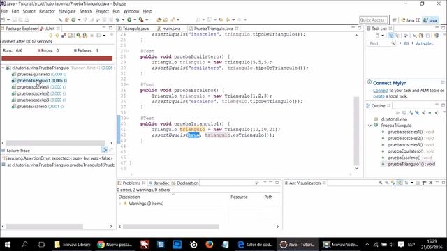The height and width of the screenshot is (251, 447).
Task: Click New Task icon in Task List
Action: pyautogui.click(x=377, y=36)
